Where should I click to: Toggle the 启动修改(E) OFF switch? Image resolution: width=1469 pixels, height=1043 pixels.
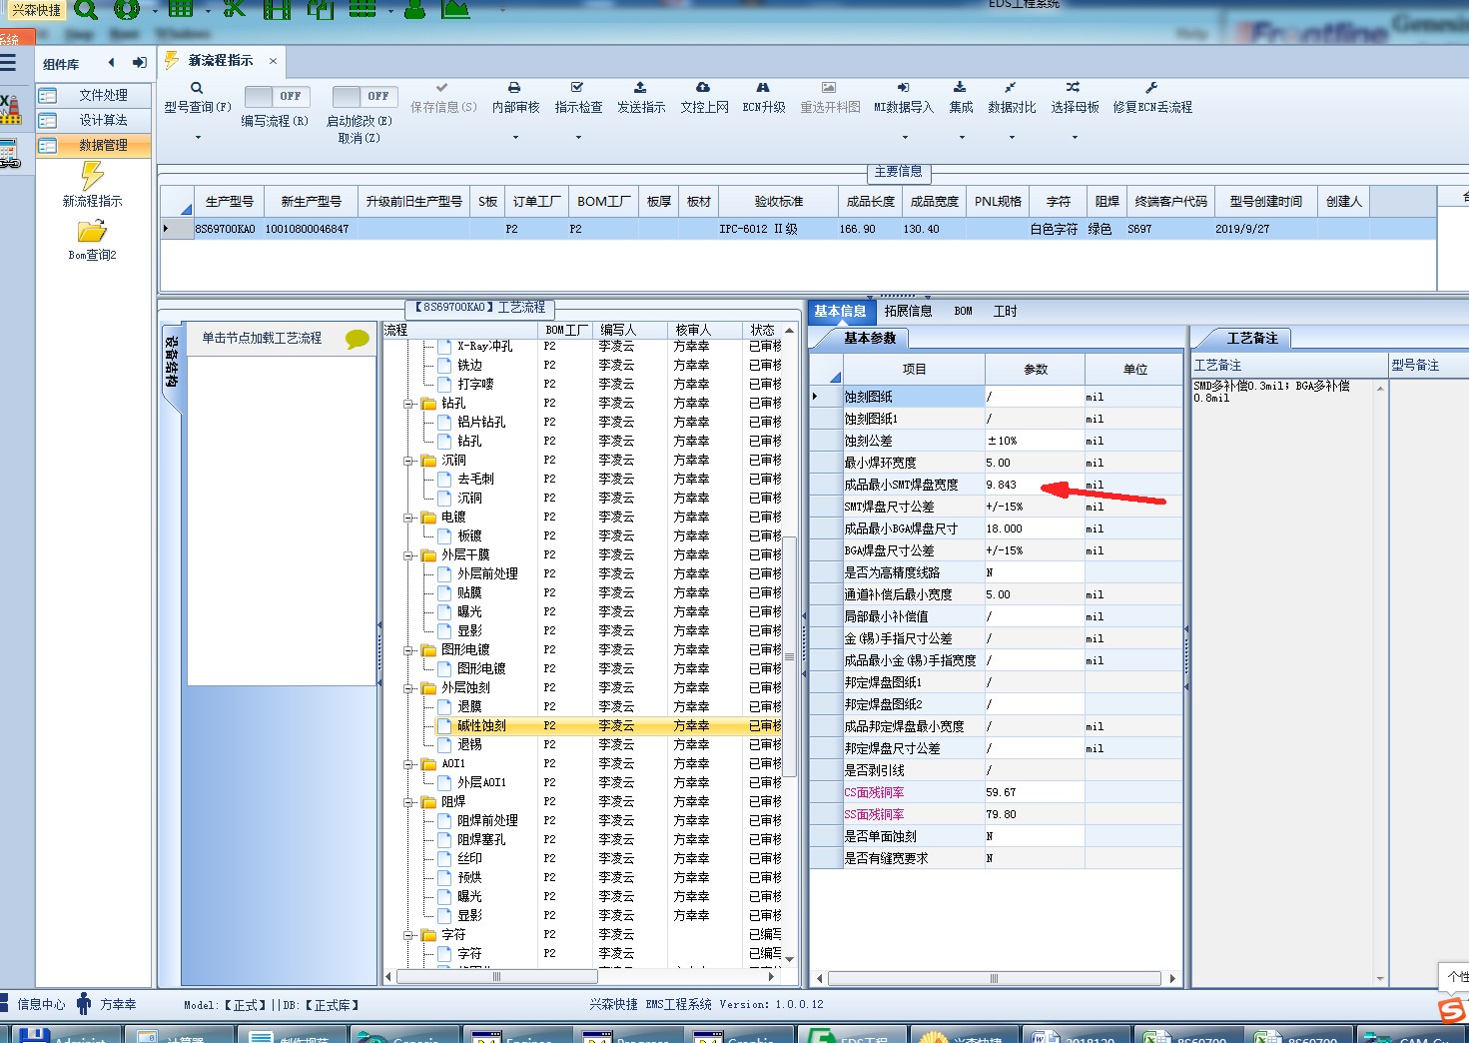point(365,96)
